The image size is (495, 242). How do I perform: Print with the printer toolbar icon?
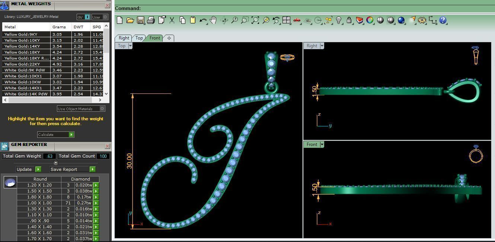(x=151, y=20)
